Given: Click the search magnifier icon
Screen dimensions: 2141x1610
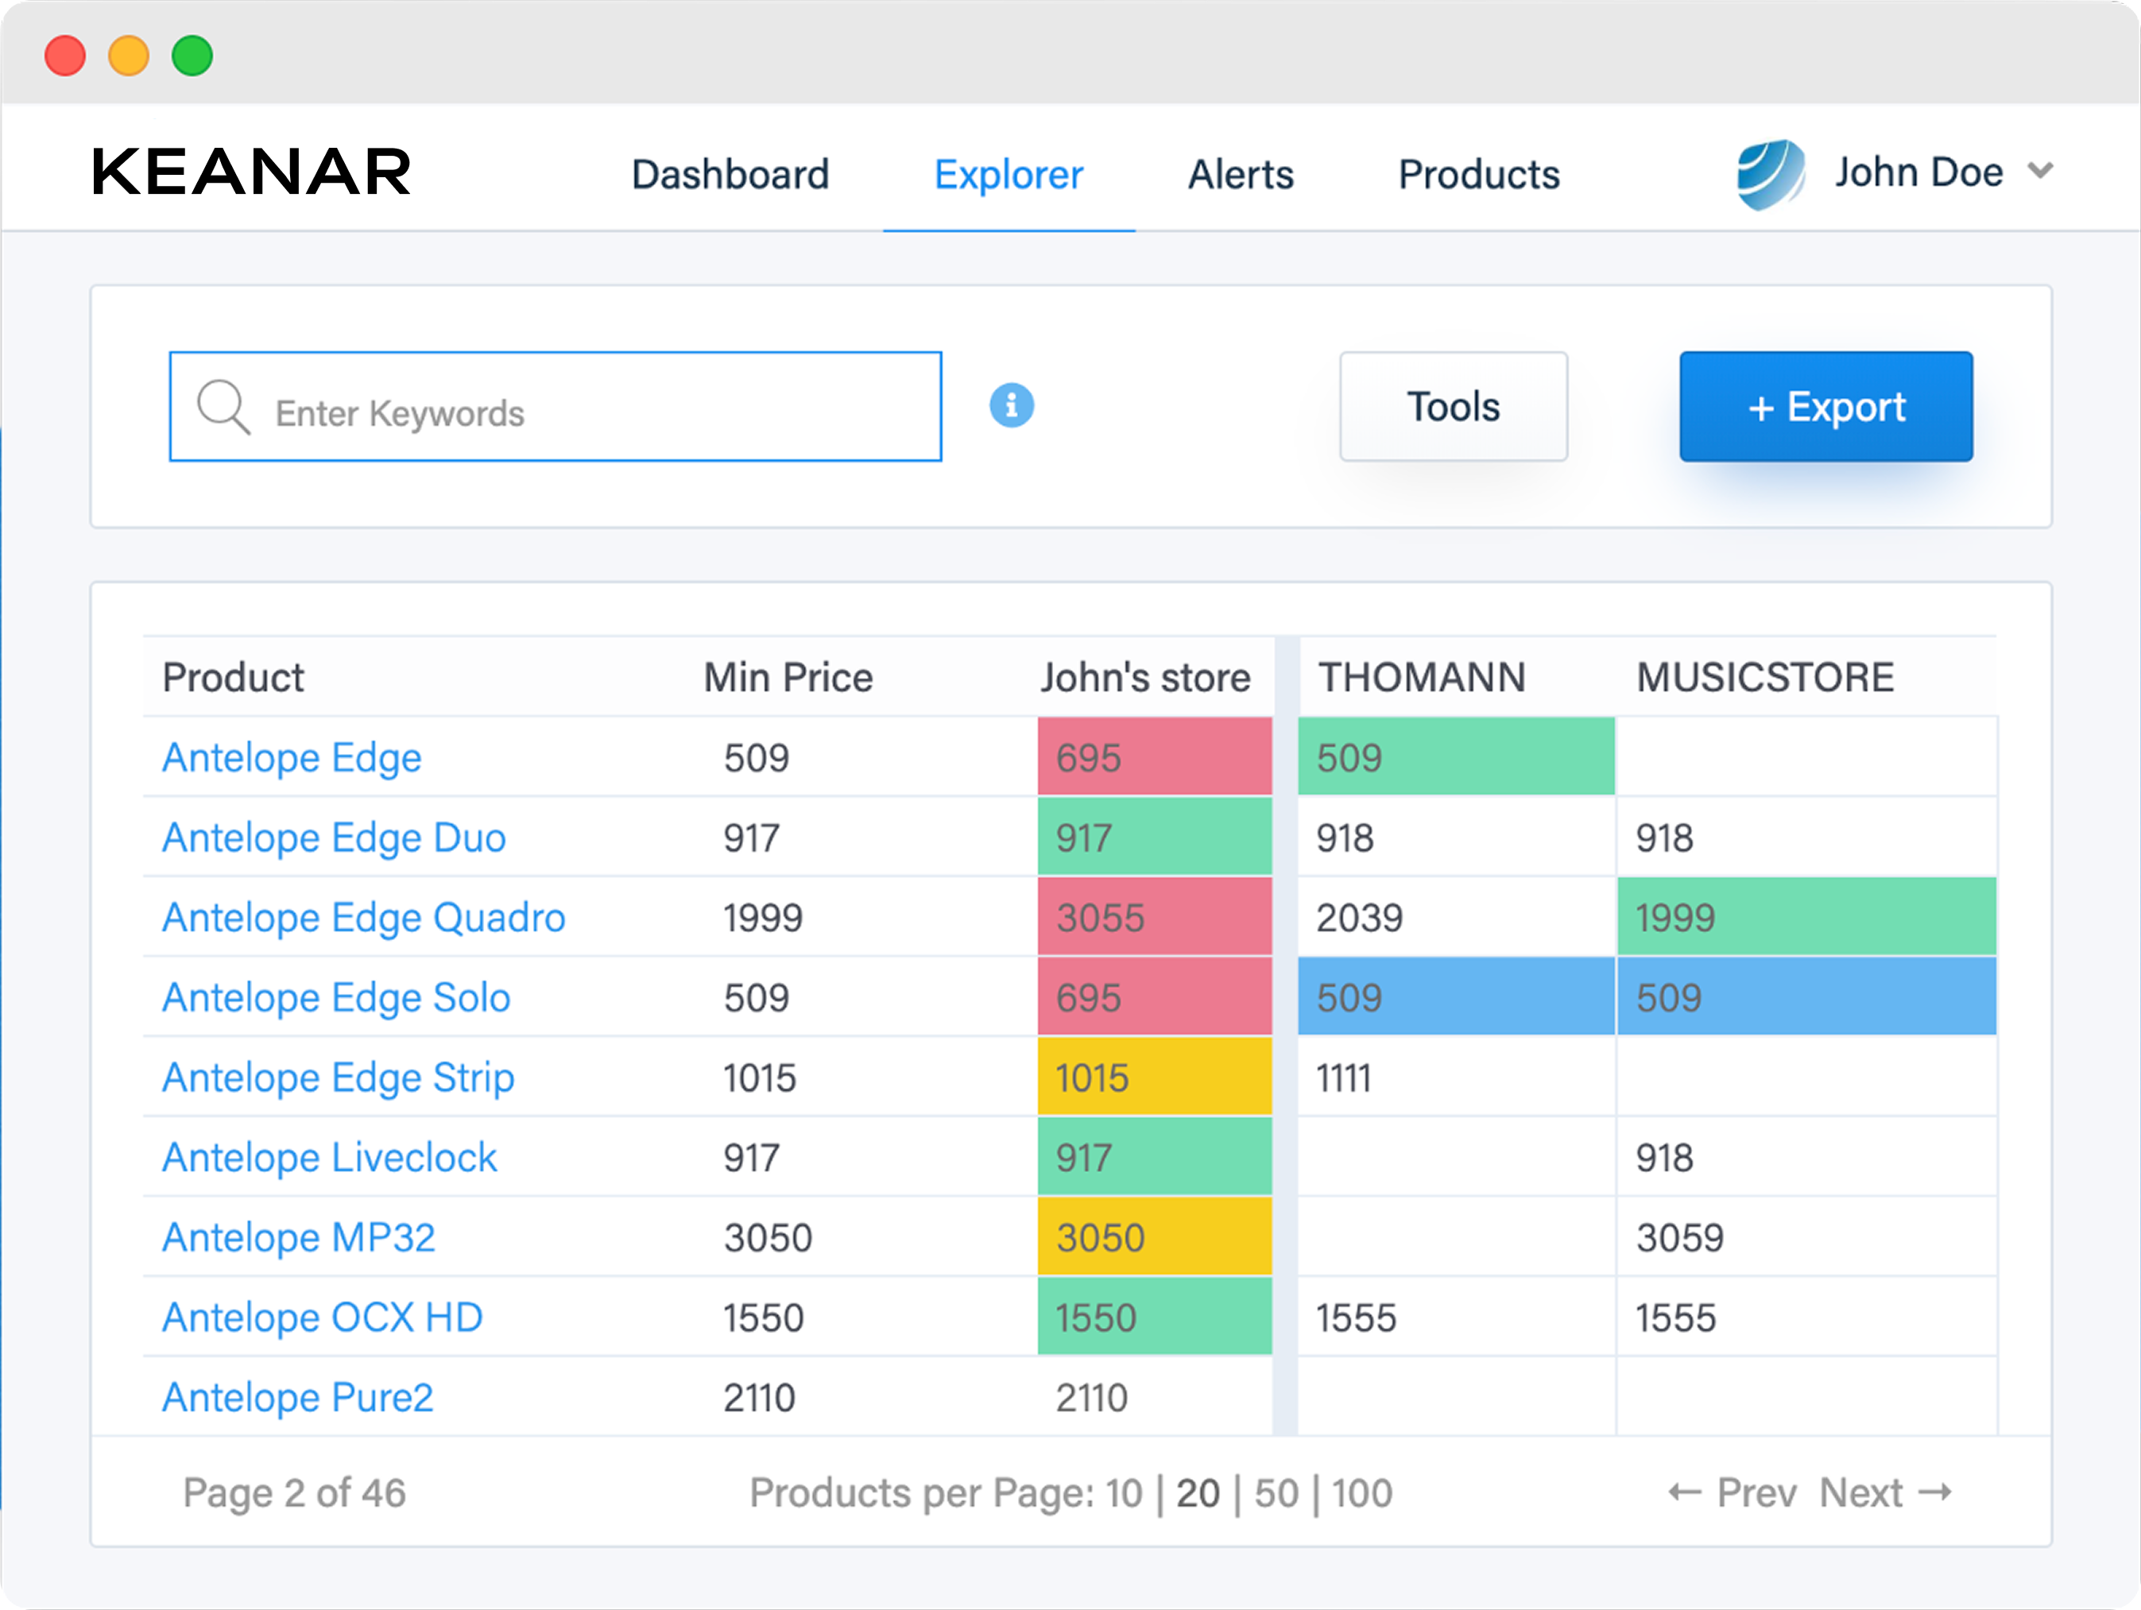Looking at the screenshot, I should (x=223, y=406).
